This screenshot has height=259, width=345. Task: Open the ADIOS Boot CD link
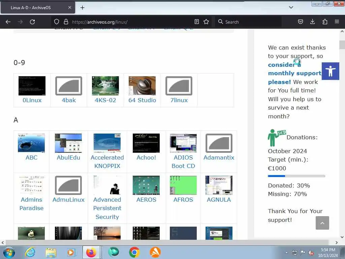tap(183, 162)
